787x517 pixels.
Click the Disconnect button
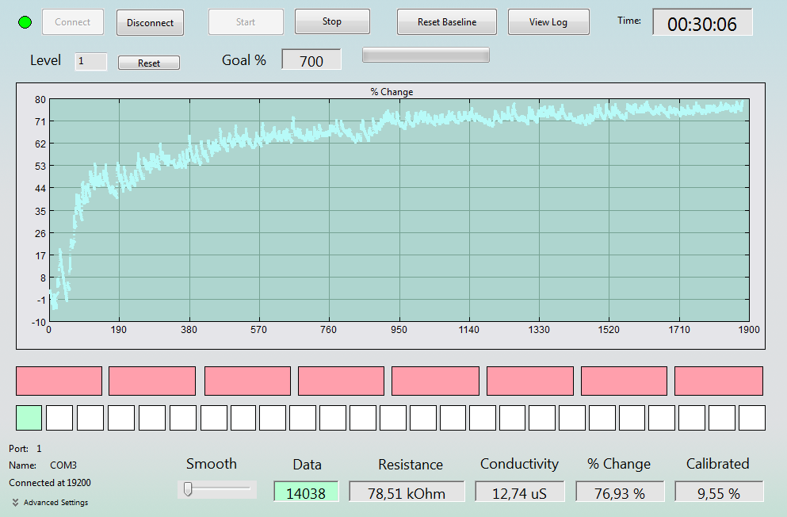coord(150,22)
